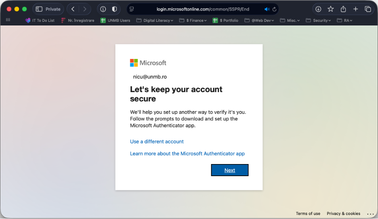
Task: Expand the $ Finance bookmarks folder
Action: 193,20
